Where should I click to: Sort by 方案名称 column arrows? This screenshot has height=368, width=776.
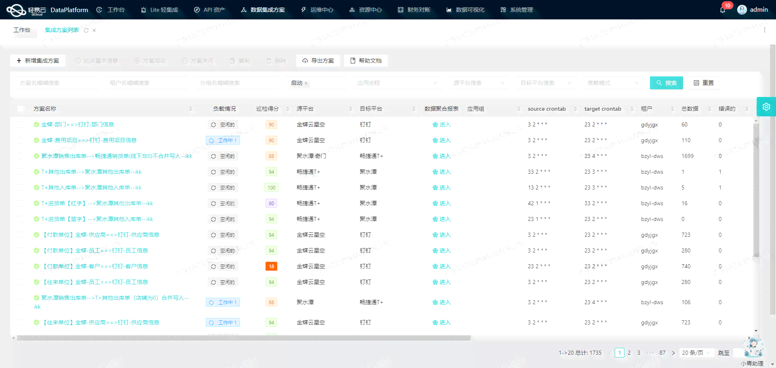(191, 109)
